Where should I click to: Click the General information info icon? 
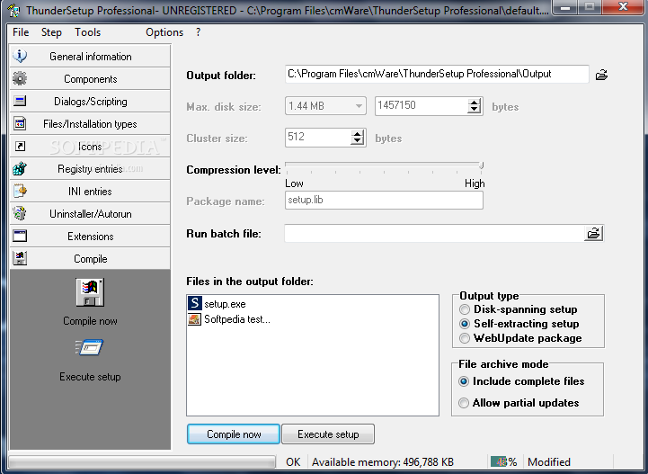[x=20, y=56]
